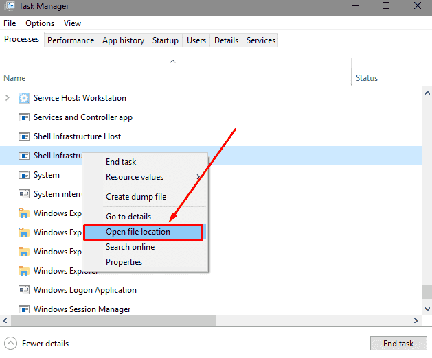
Task: Click the Services and Controller app icon
Action: click(24, 117)
